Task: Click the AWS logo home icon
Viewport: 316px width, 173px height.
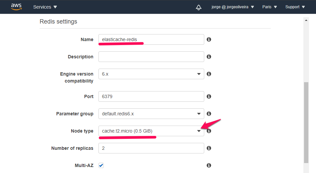Action: tap(16, 7)
